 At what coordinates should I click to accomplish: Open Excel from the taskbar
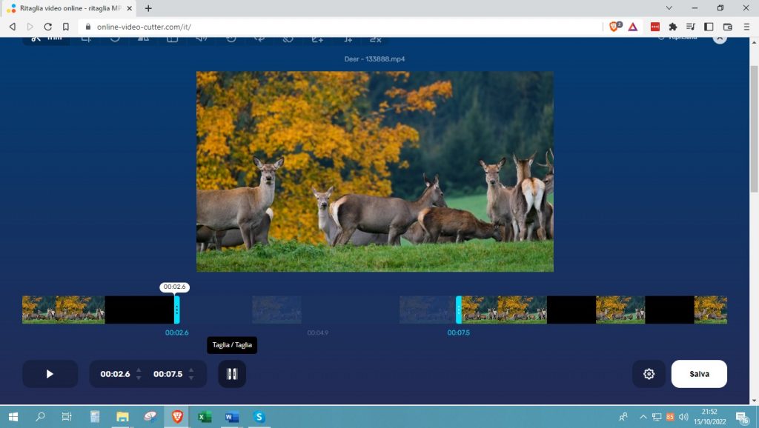(x=204, y=417)
